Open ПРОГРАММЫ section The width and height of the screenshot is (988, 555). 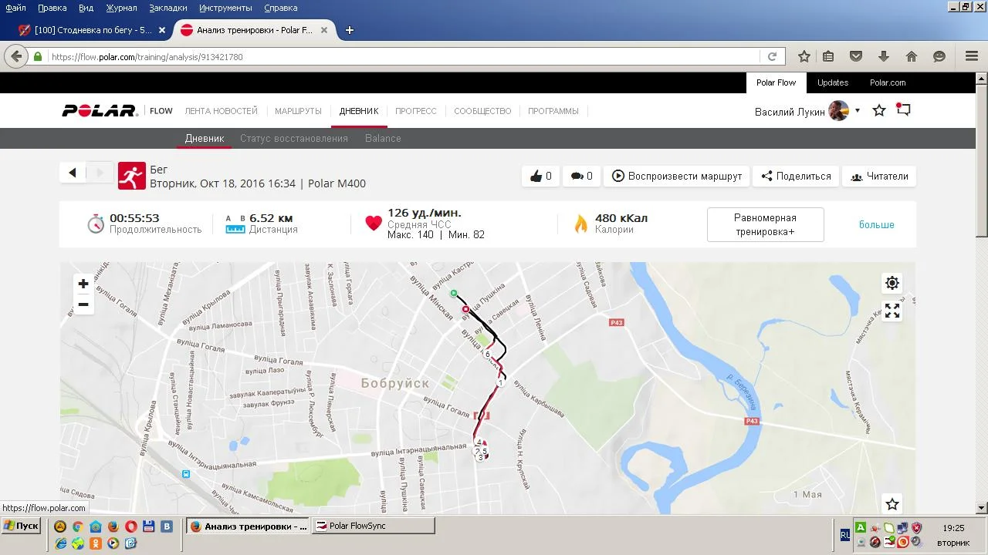(553, 111)
